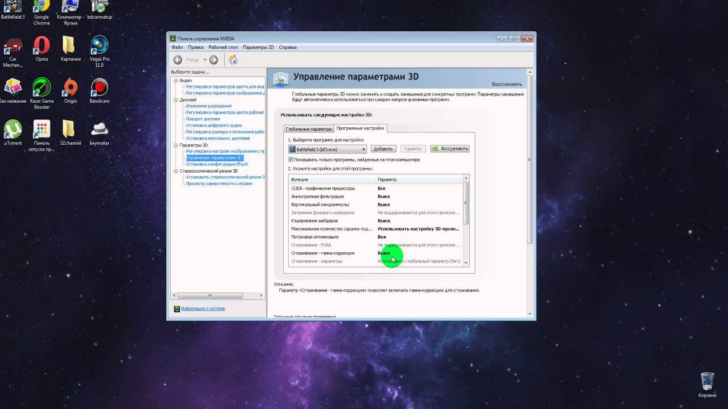Select the Корзина recycle bin icon
This screenshot has height=409, width=728.
pos(707,385)
